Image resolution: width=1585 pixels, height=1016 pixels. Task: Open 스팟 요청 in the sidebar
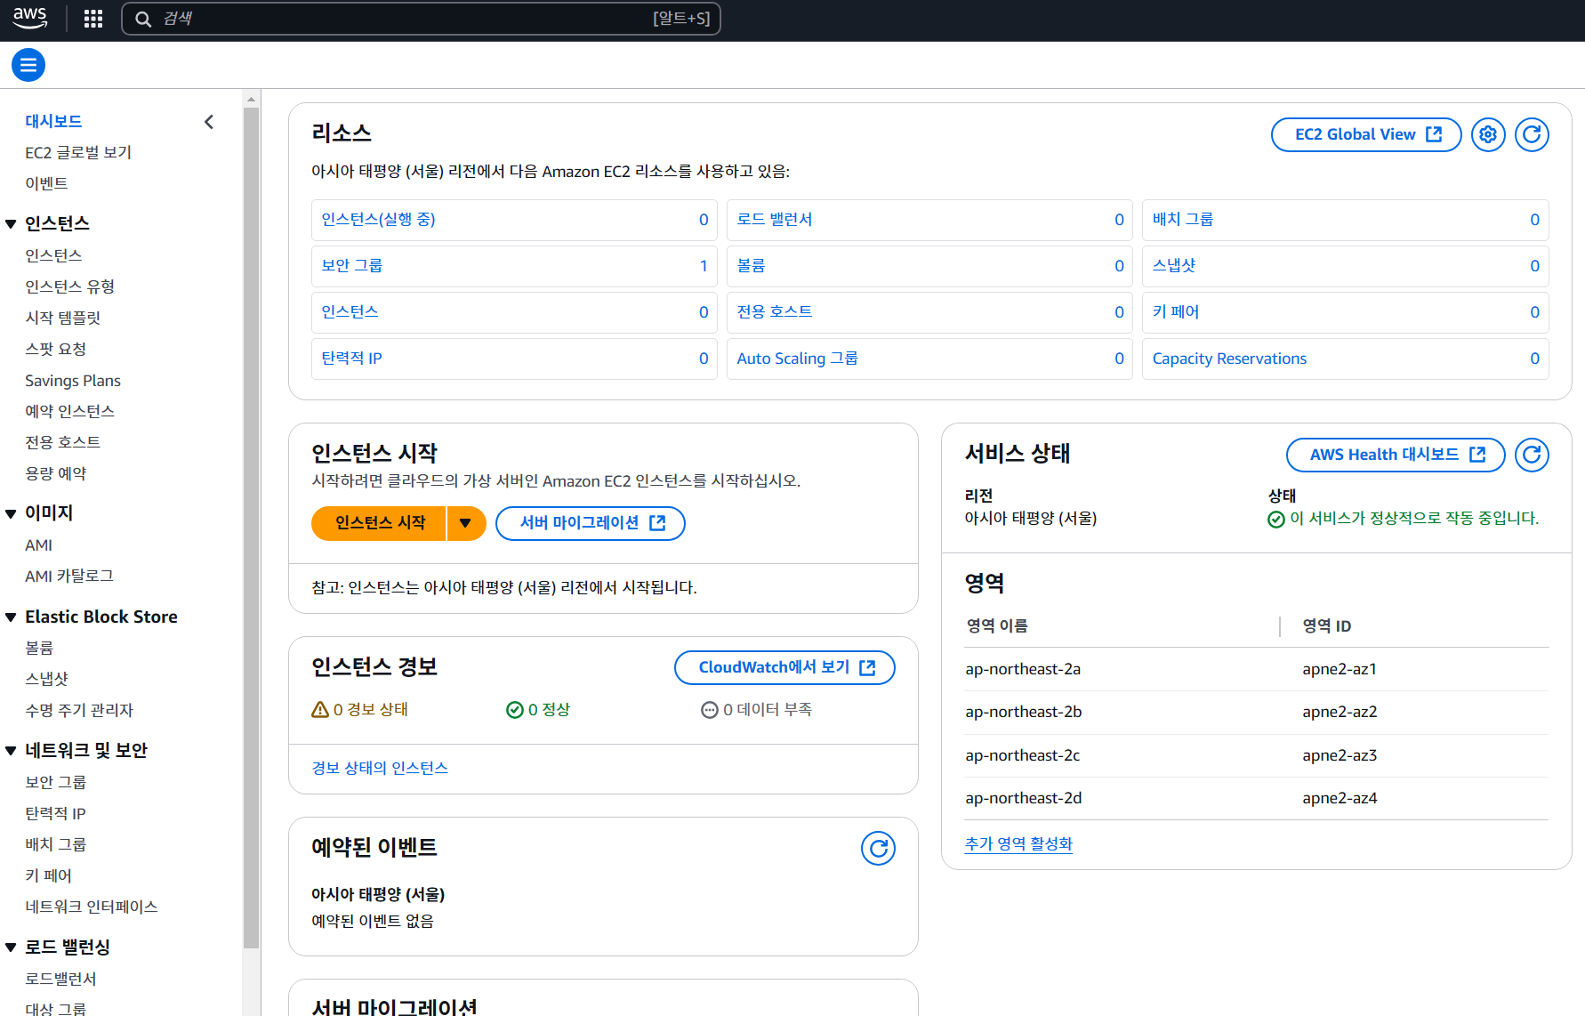click(55, 349)
